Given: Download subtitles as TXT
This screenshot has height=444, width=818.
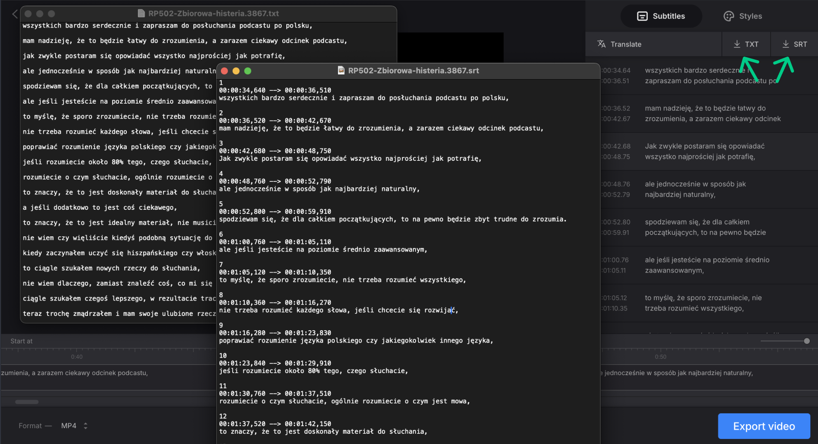Looking at the screenshot, I should click(746, 44).
